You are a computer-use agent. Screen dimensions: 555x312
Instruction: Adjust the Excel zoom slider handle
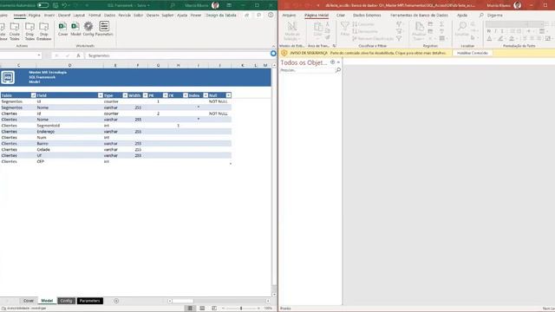[241, 309]
